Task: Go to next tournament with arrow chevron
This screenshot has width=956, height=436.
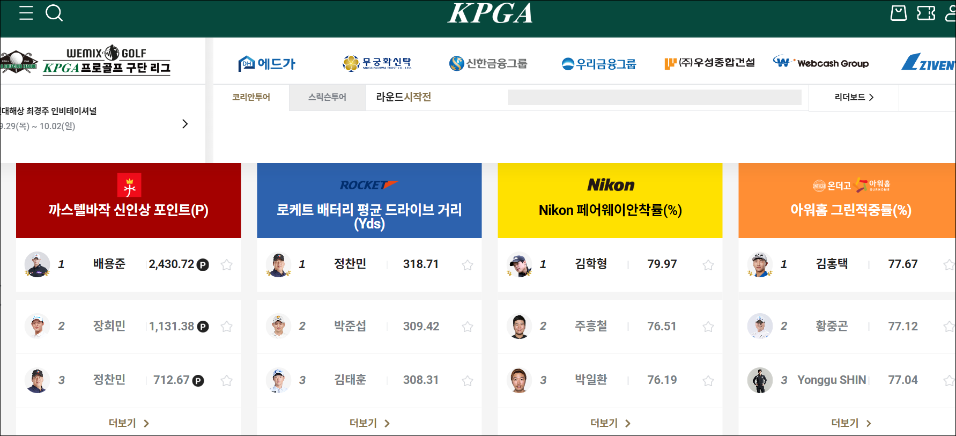Action: tap(185, 124)
